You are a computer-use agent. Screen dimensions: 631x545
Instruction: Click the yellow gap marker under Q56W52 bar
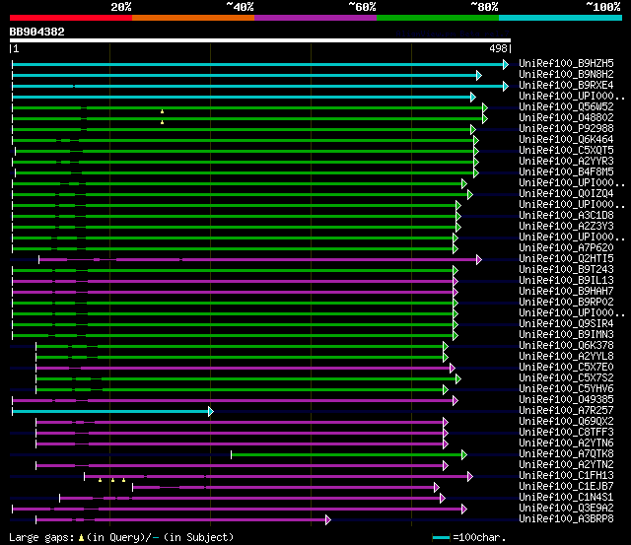pos(162,111)
